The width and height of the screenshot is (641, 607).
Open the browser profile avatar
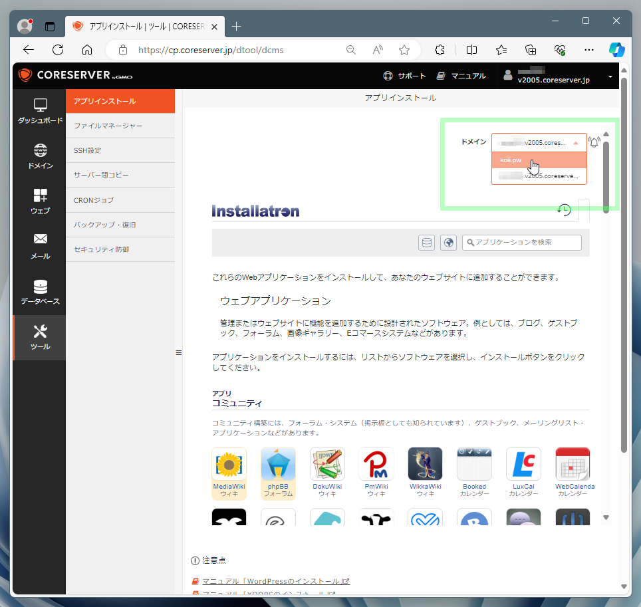25,26
